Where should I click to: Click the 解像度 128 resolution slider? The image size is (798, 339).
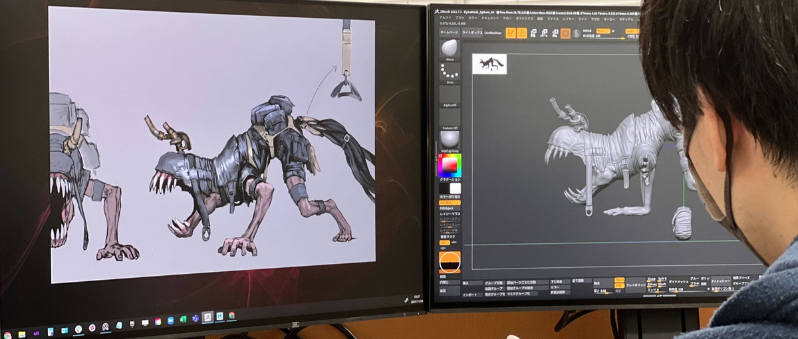688,290
